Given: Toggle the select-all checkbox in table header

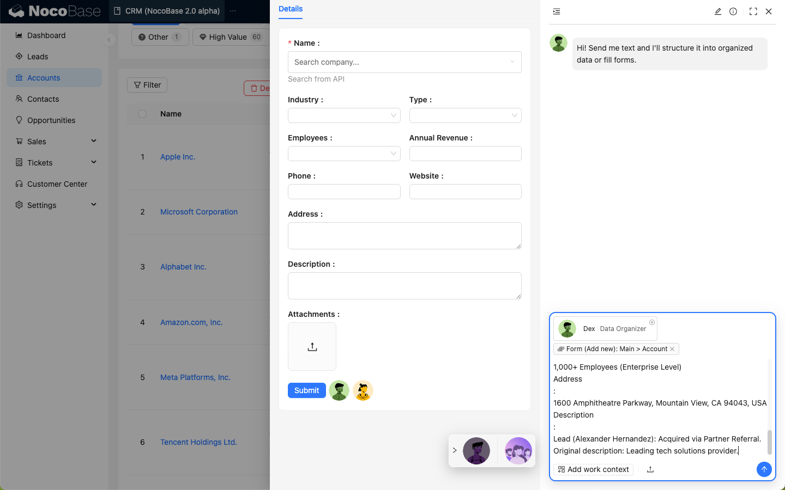Looking at the screenshot, I should pyautogui.click(x=142, y=114).
